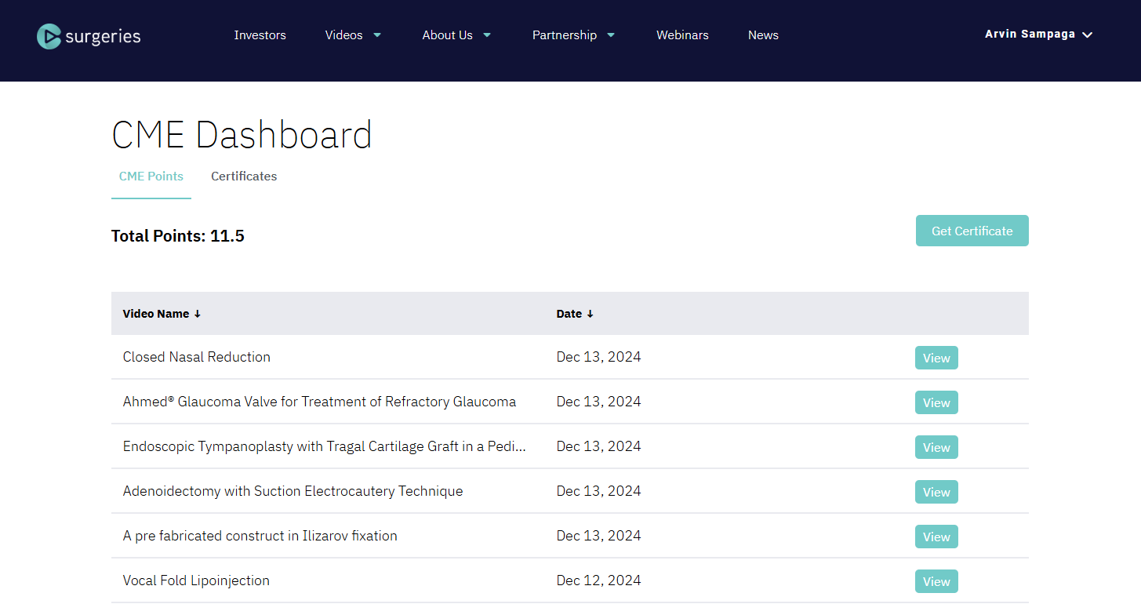Expand the About Us dropdown arrow
This screenshot has height=604, width=1141.
click(487, 35)
